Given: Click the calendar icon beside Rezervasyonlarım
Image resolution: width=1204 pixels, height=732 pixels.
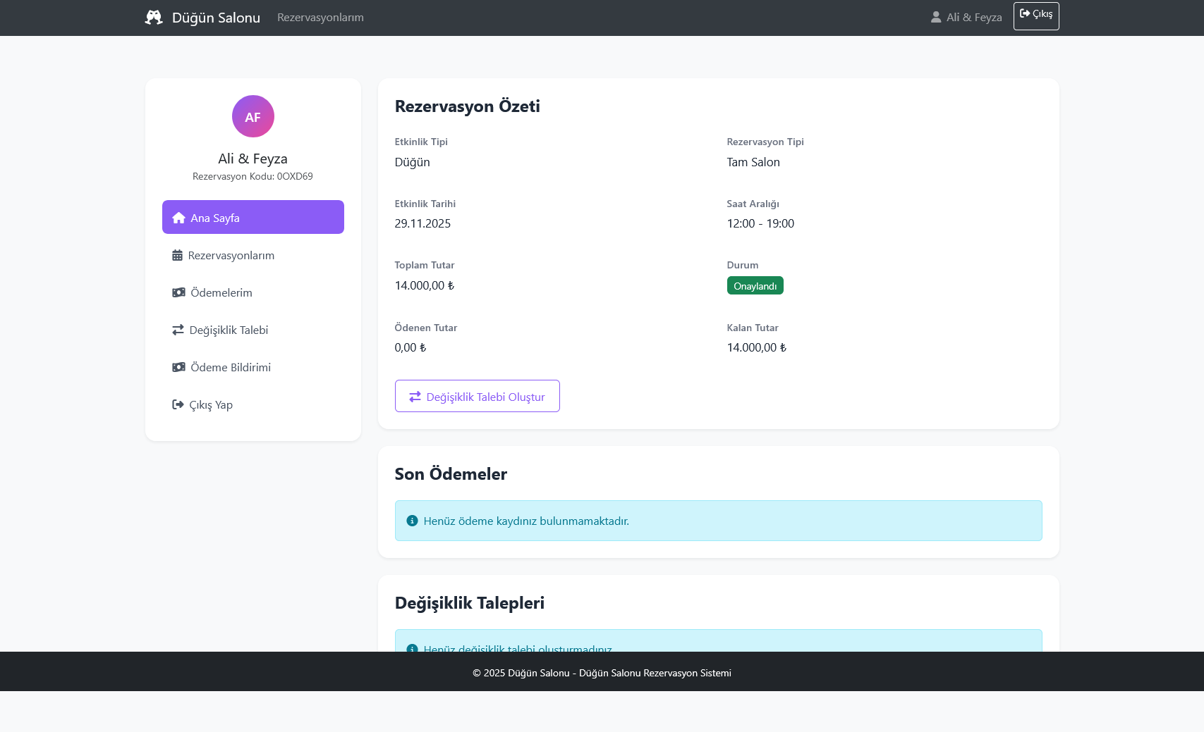Looking at the screenshot, I should 177,256.
